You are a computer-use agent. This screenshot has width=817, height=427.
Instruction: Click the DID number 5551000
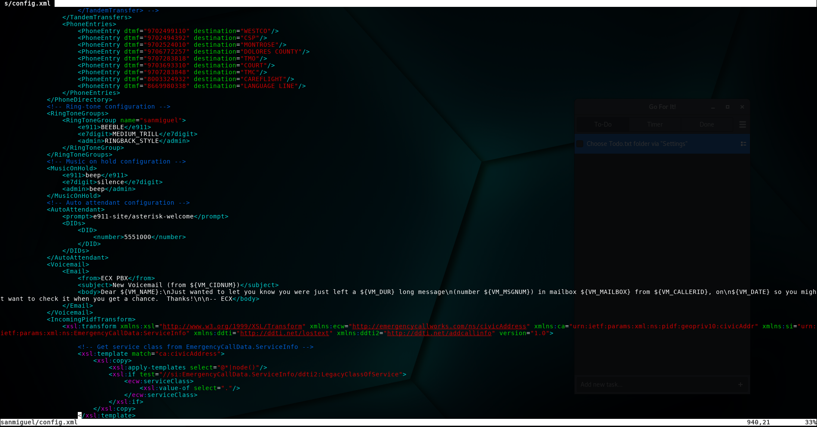click(138, 237)
